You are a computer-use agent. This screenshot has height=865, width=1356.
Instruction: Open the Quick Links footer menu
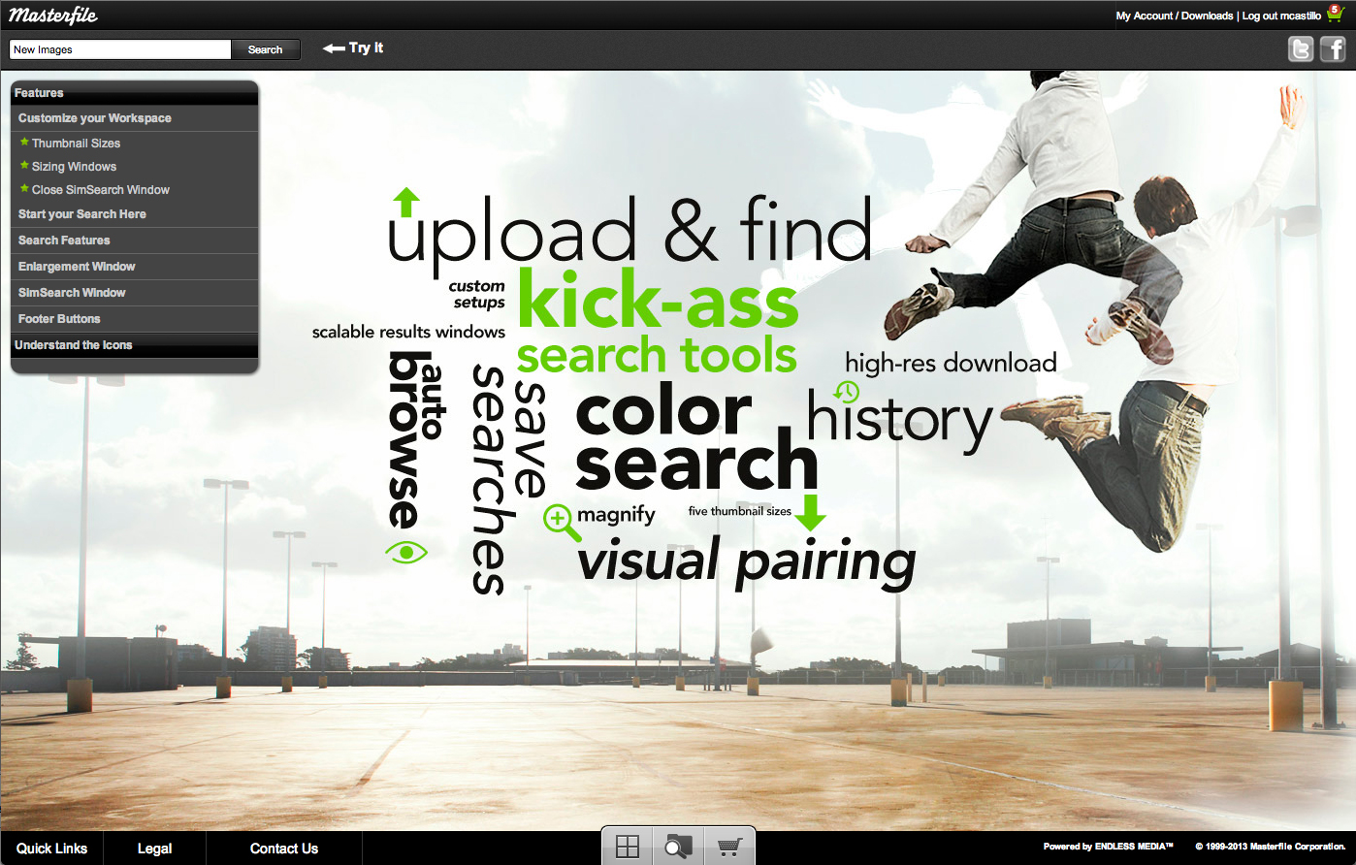[51, 849]
